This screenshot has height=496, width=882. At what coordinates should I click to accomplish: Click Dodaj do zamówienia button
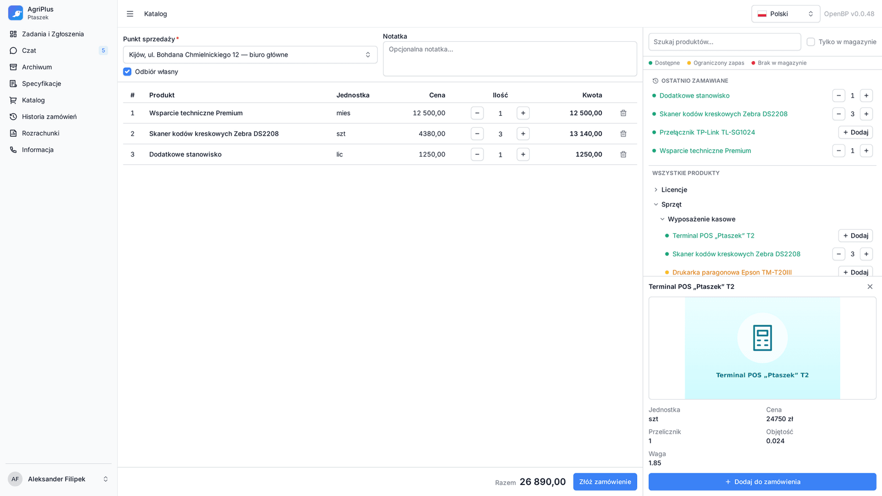[x=762, y=482]
